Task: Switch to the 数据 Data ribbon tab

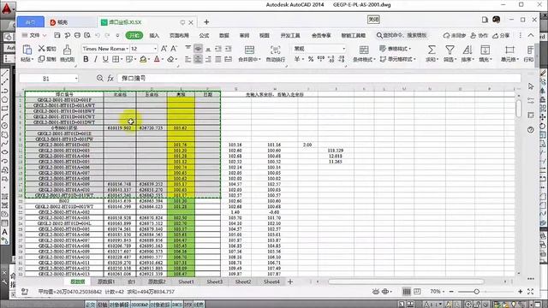Action: coord(224,35)
